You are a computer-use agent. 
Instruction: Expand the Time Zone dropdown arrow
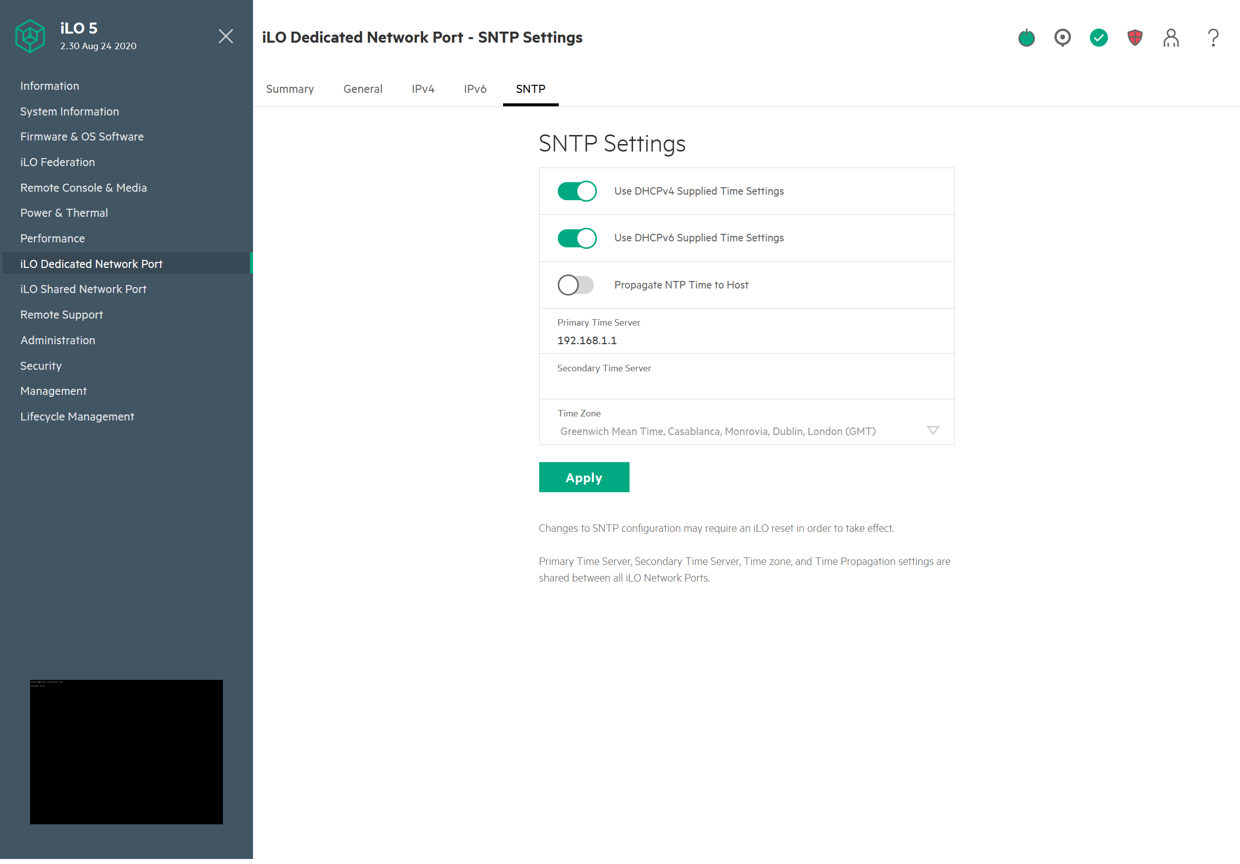tap(933, 430)
